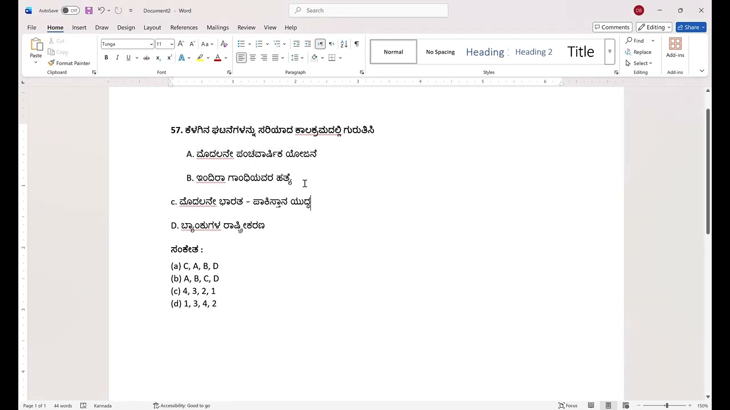Decrease font size with shrink icon
Image resolution: width=730 pixels, height=410 pixels.
(x=192, y=44)
